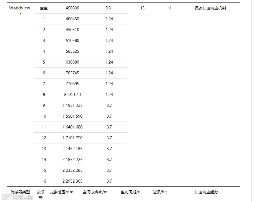The image size is (254, 202).
Task: Click band number 5 cell
Action: click(x=44, y=62)
